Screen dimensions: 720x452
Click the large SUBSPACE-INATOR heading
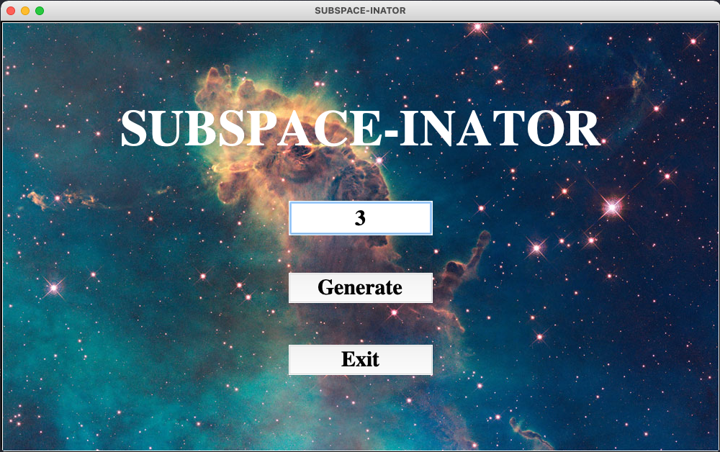[361, 129]
